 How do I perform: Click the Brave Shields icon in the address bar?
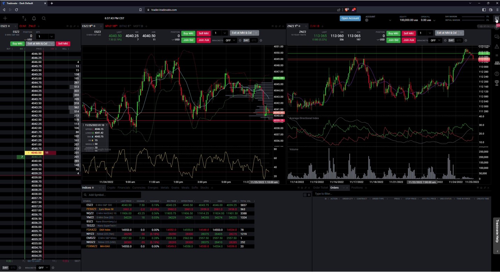pyautogui.click(x=347, y=10)
